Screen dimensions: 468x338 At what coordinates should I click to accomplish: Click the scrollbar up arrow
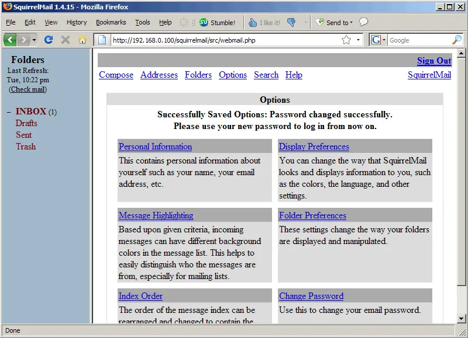(x=462, y=54)
